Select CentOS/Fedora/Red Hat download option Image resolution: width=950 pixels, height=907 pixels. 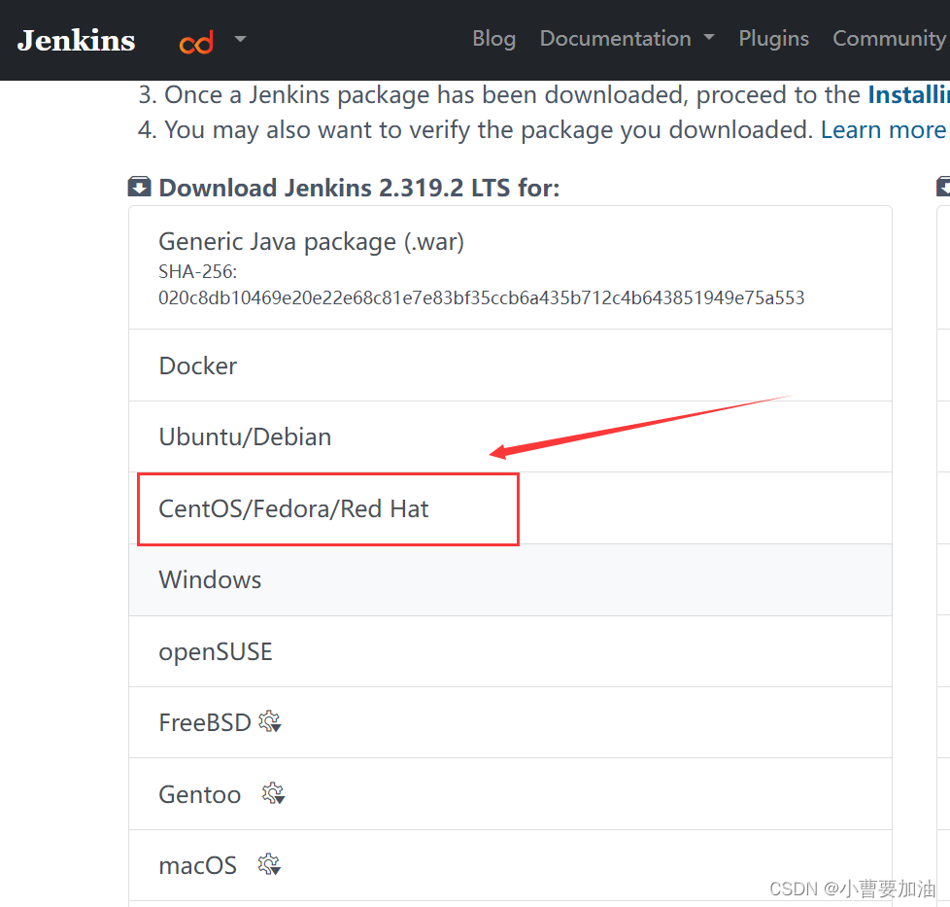click(x=510, y=508)
